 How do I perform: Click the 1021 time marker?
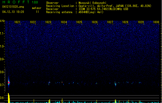tap(17, 22)
